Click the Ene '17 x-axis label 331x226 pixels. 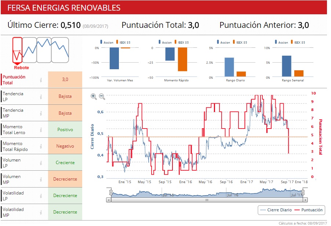247,182
